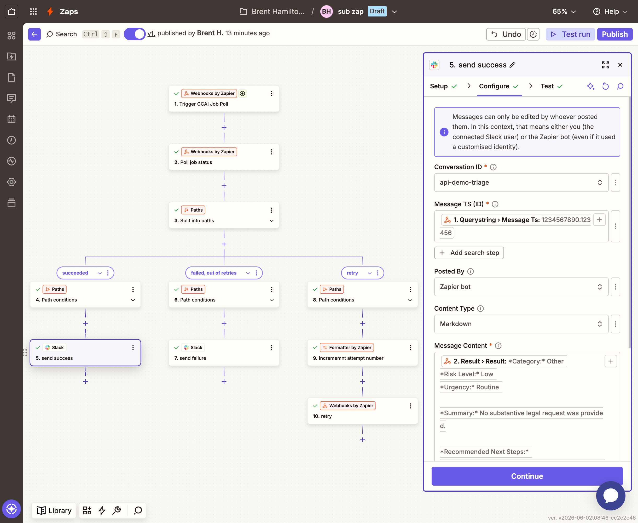Expand the zap name dropdown chevron
638x523 pixels.
click(395, 12)
